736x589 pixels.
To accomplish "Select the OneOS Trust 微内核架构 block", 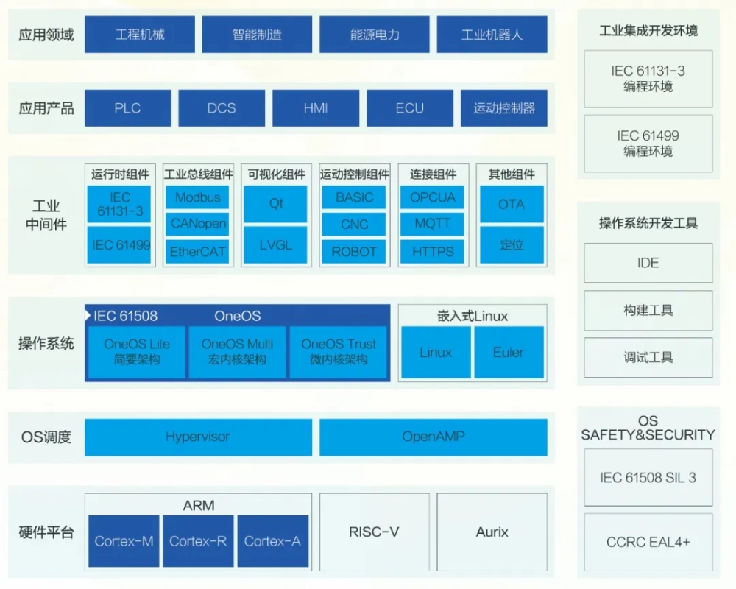I will [339, 352].
